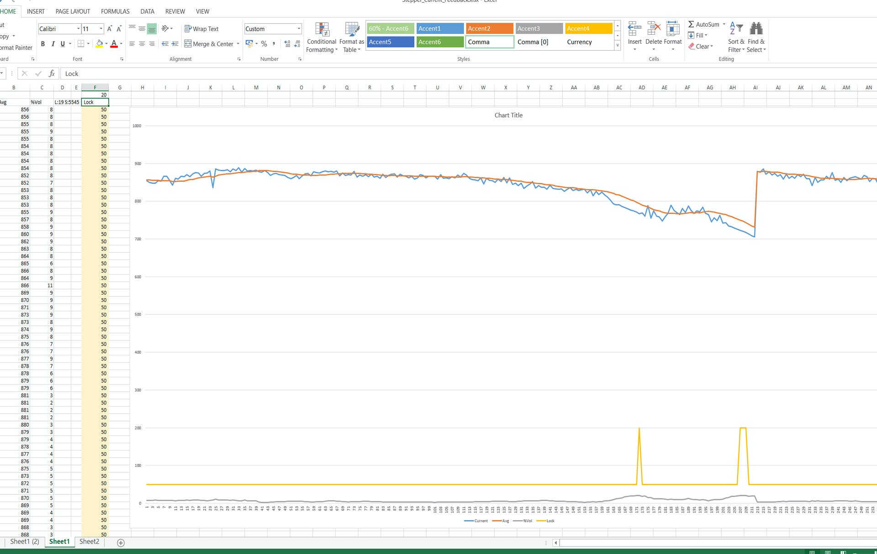The width and height of the screenshot is (877, 554).
Task: Increase indent in Alignment group
Action: point(175,44)
